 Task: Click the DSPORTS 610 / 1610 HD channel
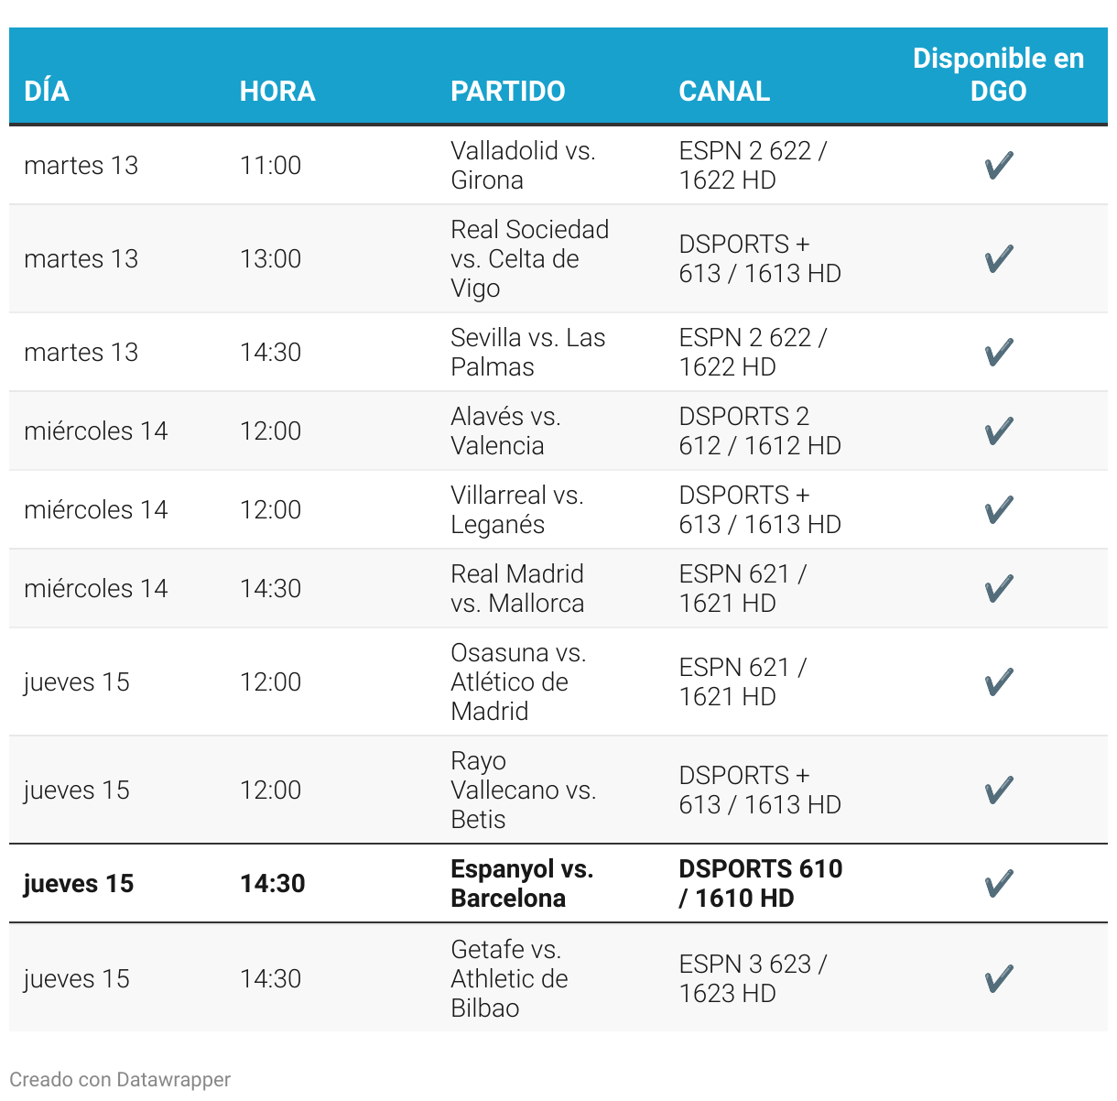[x=760, y=884]
